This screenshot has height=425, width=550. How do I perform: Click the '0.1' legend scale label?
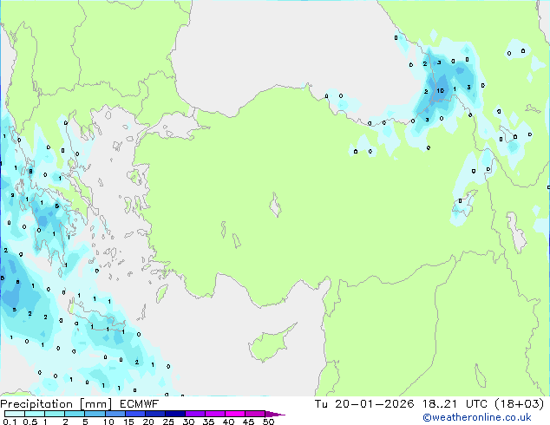(x=10, y=422)
